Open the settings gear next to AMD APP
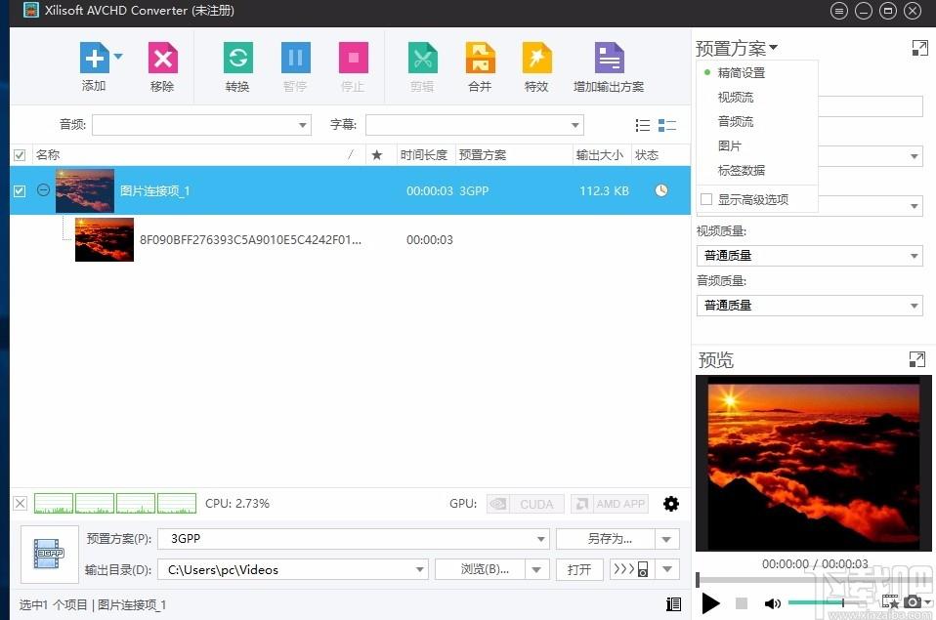The image size is (936, 620). coord(671,504)
